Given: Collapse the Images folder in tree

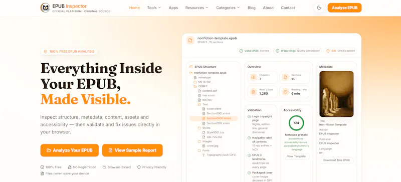Looking at the screenshot, I should (199, 141).
